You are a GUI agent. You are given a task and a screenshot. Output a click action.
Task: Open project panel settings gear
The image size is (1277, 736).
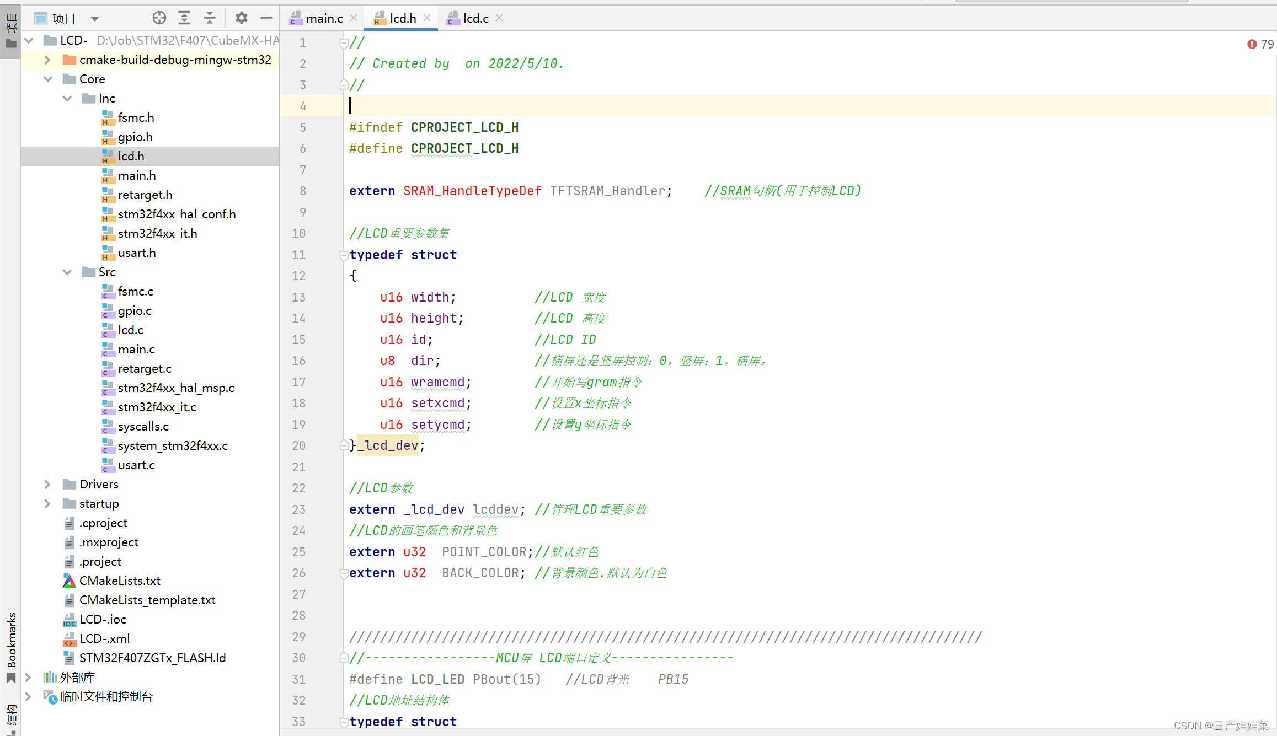(241, 18)
